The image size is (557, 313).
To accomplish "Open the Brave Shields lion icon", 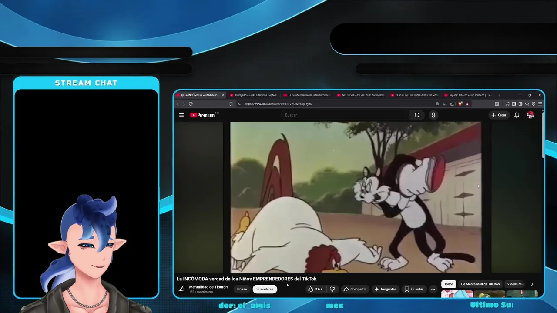I will point(460,104).
